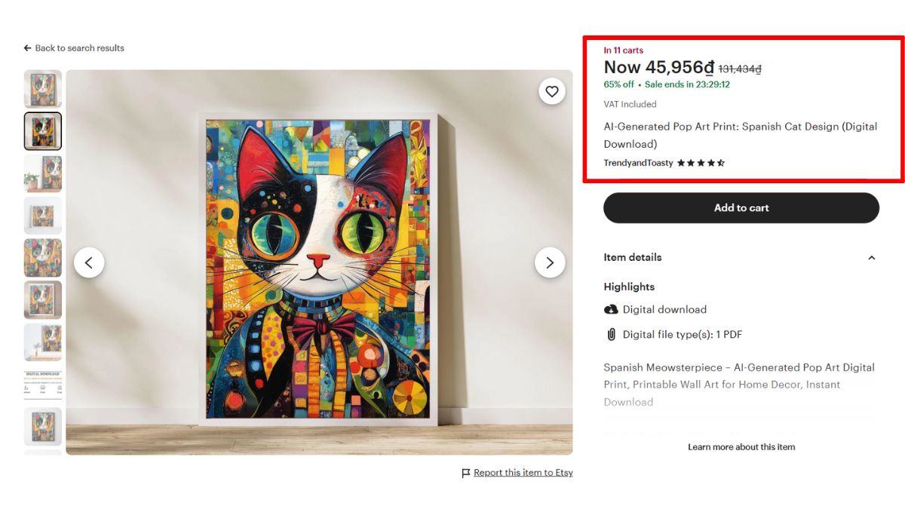Open Learn more about this item
The width and height of the screenshot is (905, 509).
(x=741, y=446)
